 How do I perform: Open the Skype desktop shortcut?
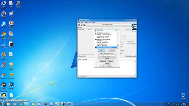pos(4,24)
